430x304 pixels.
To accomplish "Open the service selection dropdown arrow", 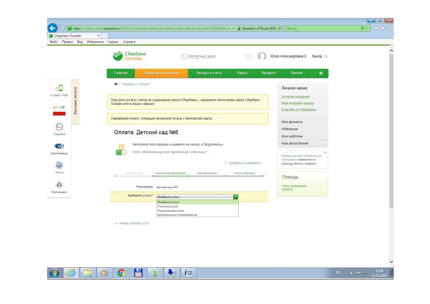I will (x=236, y=197).
